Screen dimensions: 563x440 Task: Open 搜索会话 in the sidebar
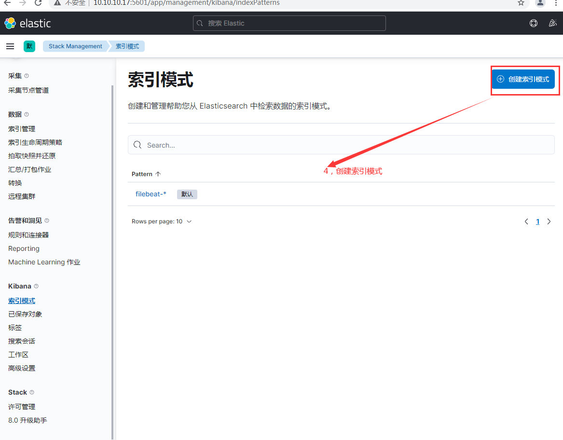[x=22, y=341]
